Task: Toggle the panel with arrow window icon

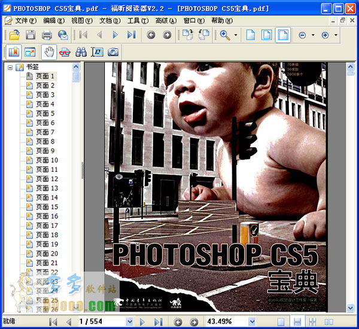Action: (30, 52)
